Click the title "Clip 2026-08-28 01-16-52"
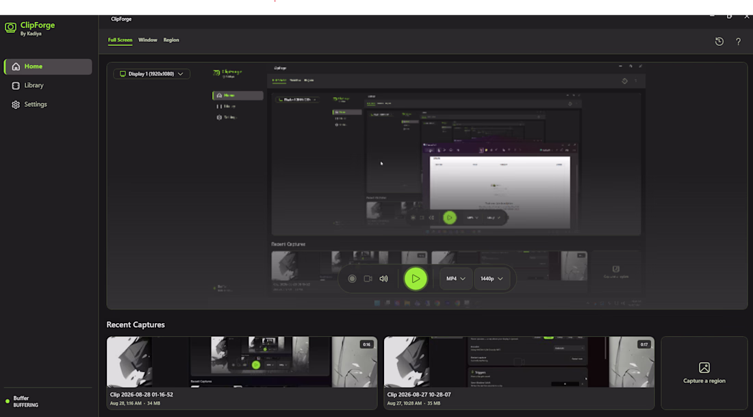Viewport: 753px width, 417px height. click(141, 394)
